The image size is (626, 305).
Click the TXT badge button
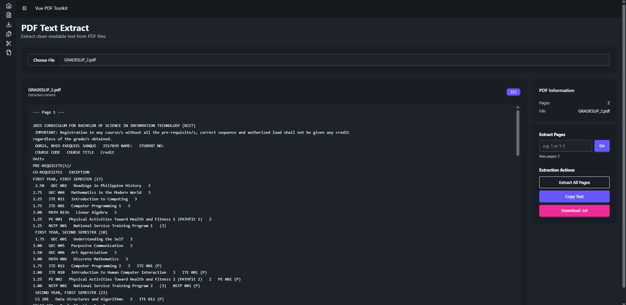[513, 92]
